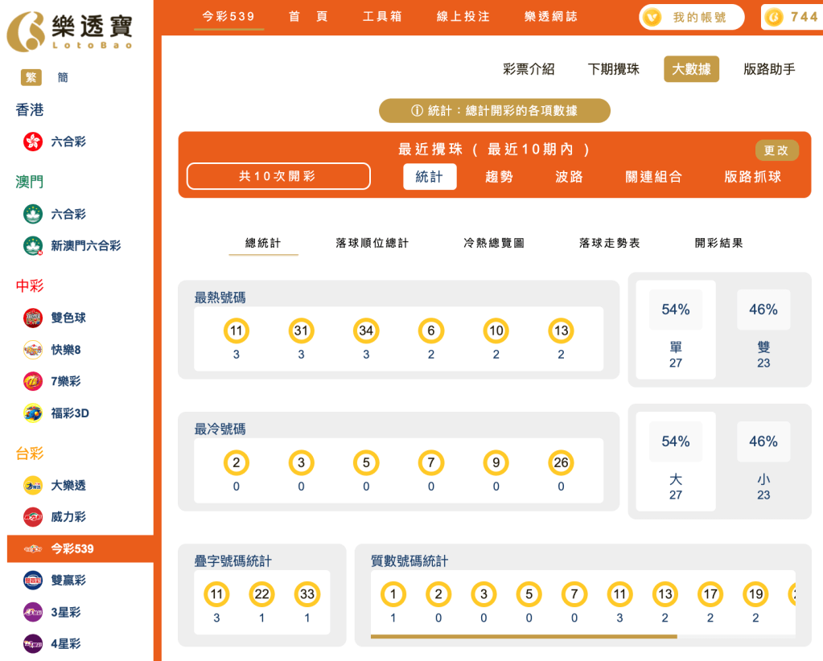
Task: Select the 大數據 tab
Action: (x=691, y=69)
